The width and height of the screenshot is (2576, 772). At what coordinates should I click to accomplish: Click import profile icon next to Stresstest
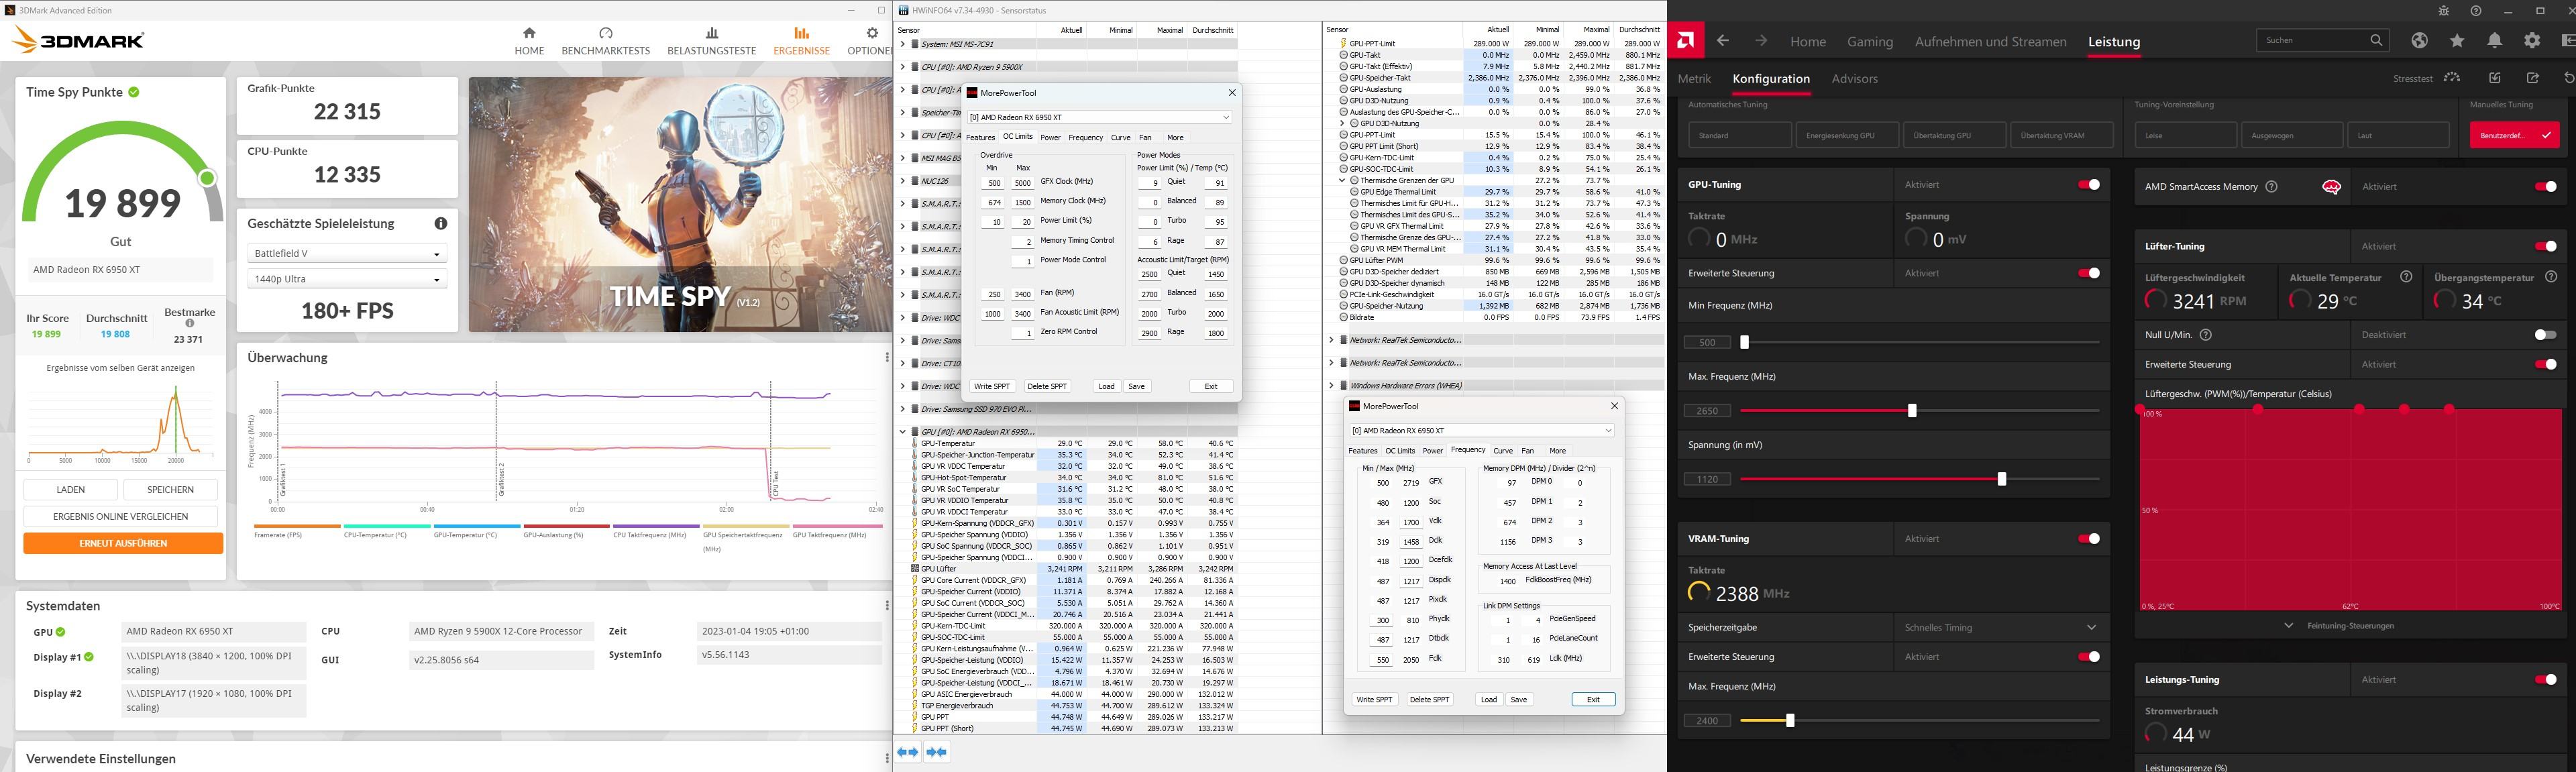(x=2495, y=78)
